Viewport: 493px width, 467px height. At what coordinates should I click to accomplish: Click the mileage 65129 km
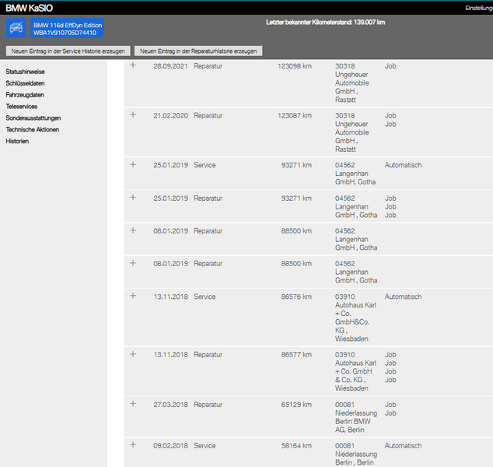296,405
